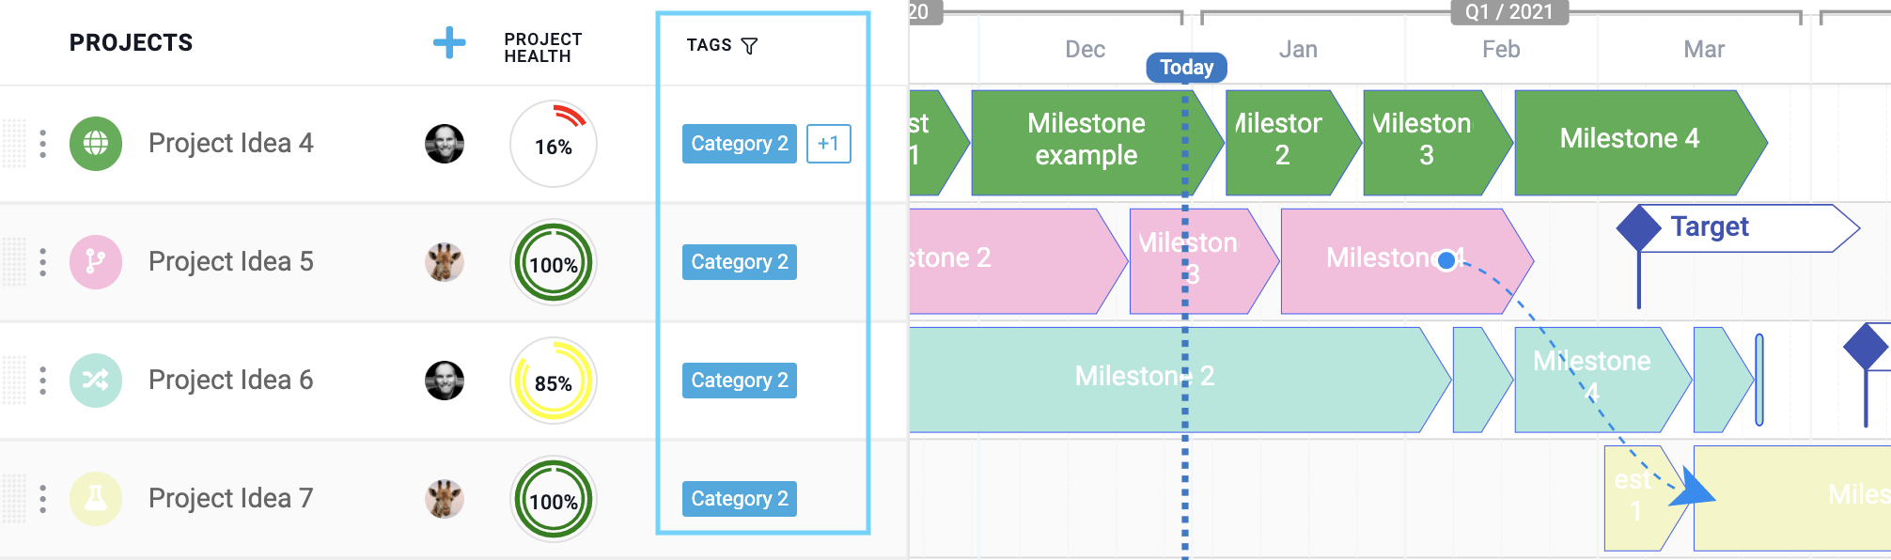Click Category 2 tag on Project Idea 7
Viewport: 1891px width, 560px height.
tap(740, 499)
